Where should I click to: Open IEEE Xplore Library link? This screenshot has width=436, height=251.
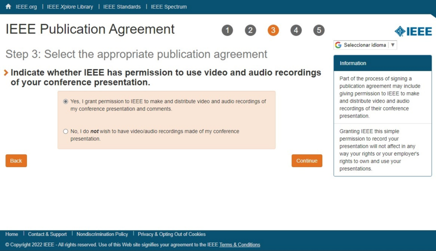70,7
